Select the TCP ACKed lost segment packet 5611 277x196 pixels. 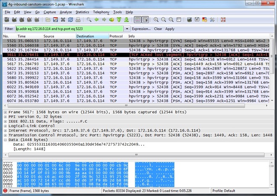(x=136, y=55)
